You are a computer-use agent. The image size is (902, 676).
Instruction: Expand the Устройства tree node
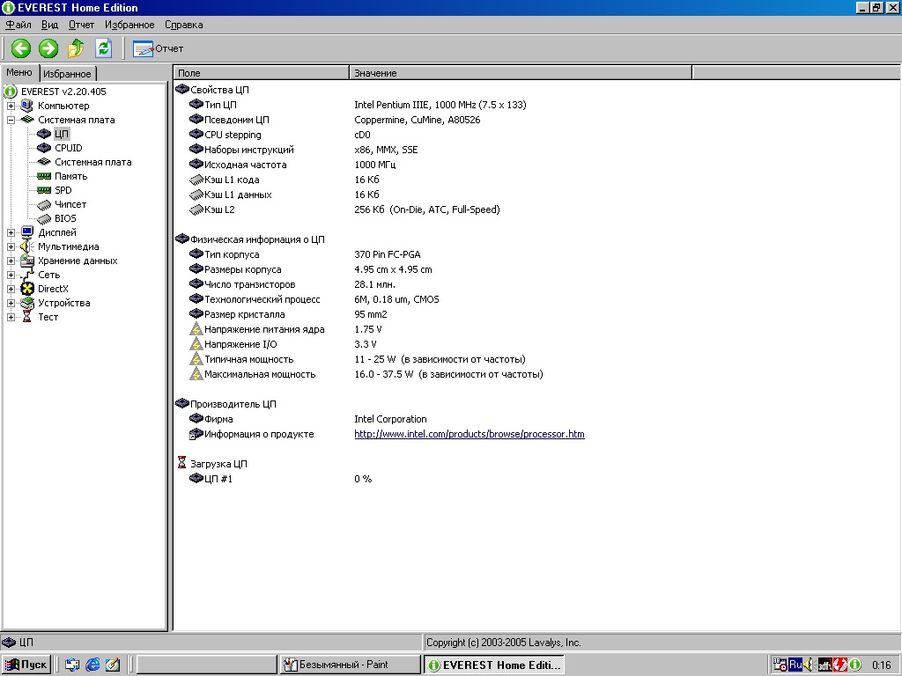click(11, 303)
